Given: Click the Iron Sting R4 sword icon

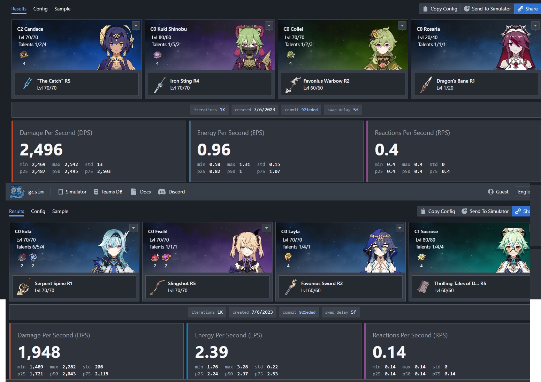Looking at the screenshot, I should [x=160, y=84].
